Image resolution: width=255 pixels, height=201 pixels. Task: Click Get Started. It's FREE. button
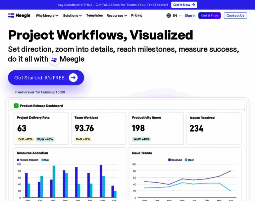46,78
